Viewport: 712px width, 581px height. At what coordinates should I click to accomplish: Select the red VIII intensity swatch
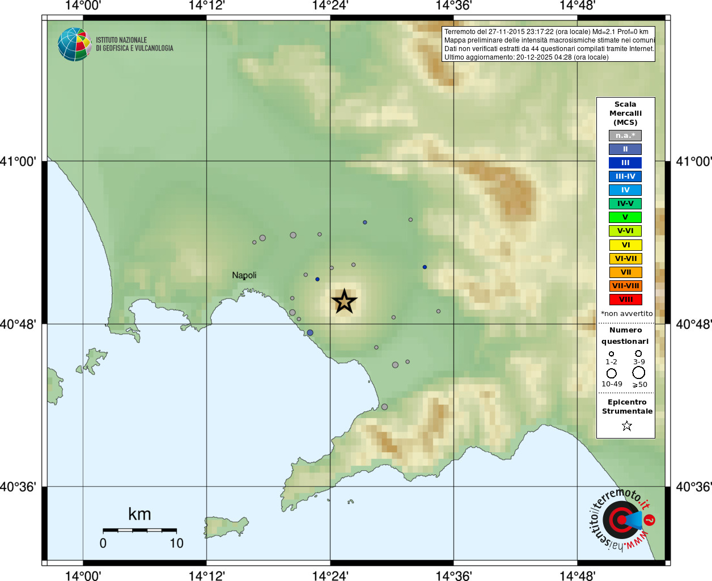click(x=625, y=300)
